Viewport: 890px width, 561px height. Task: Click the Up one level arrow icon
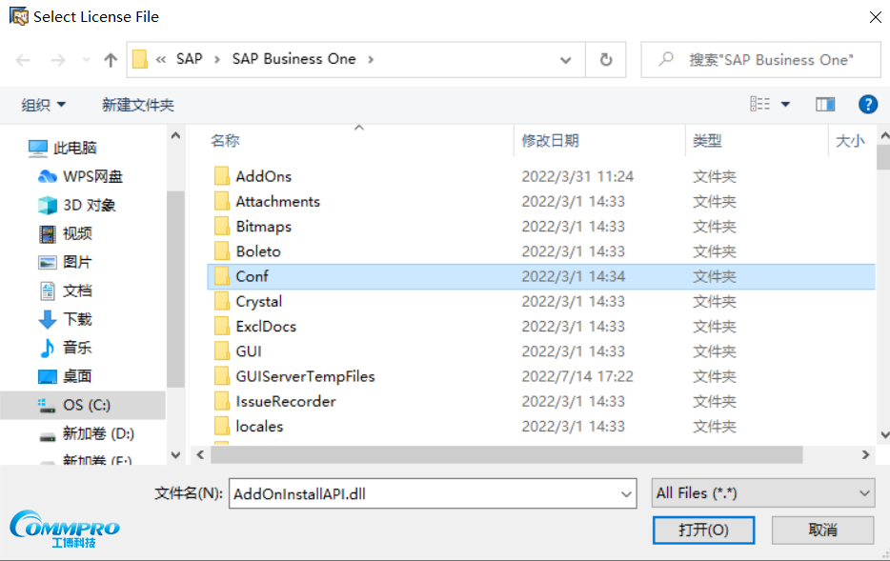111,59
